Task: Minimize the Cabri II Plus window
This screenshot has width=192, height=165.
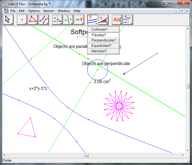Action: pyautogui.click(x=166, y=3)
